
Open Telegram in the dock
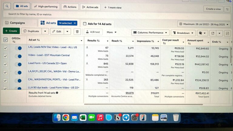[x=126, y=118]
